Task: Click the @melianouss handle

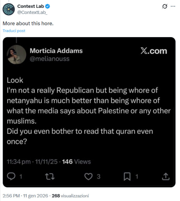Action: point(50,59)
